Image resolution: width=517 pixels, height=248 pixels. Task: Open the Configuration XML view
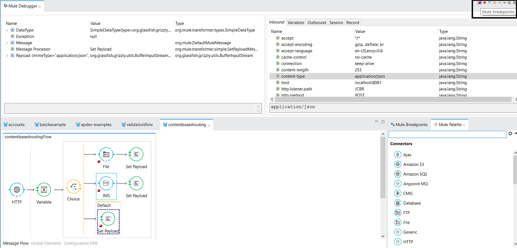coord(81,243)
